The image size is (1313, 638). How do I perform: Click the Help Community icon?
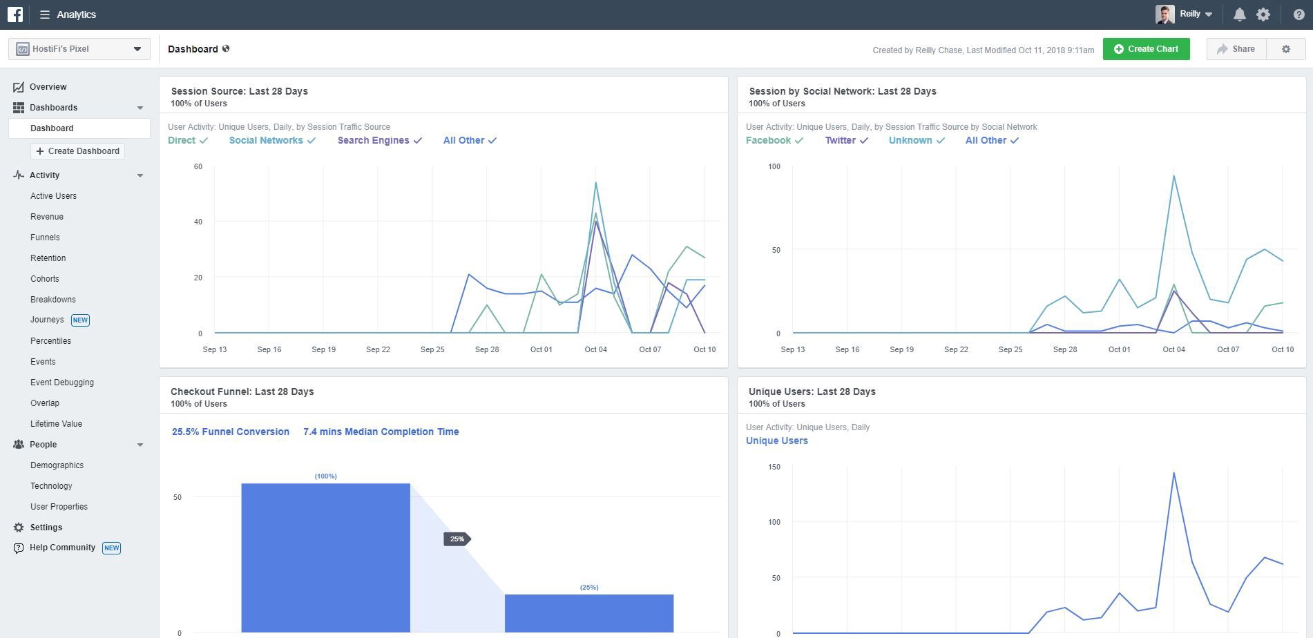(19, 548)
